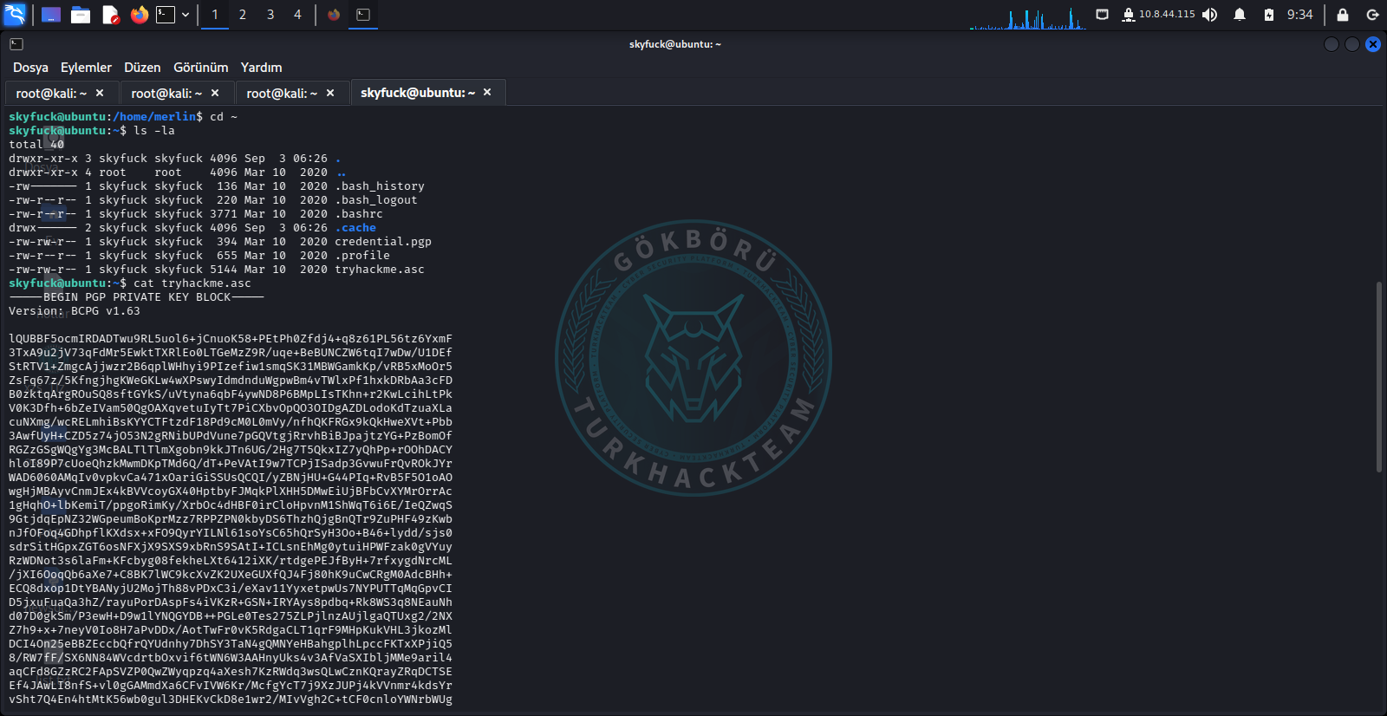Open the power manager battery icon
This screenshot has width=1387, height=716.
click(1269, 15)
